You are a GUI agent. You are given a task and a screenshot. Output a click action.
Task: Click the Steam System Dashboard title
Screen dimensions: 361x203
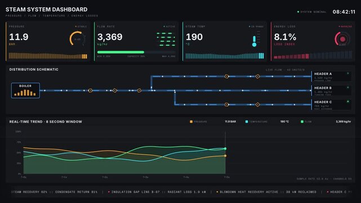[x=47, y=10]
